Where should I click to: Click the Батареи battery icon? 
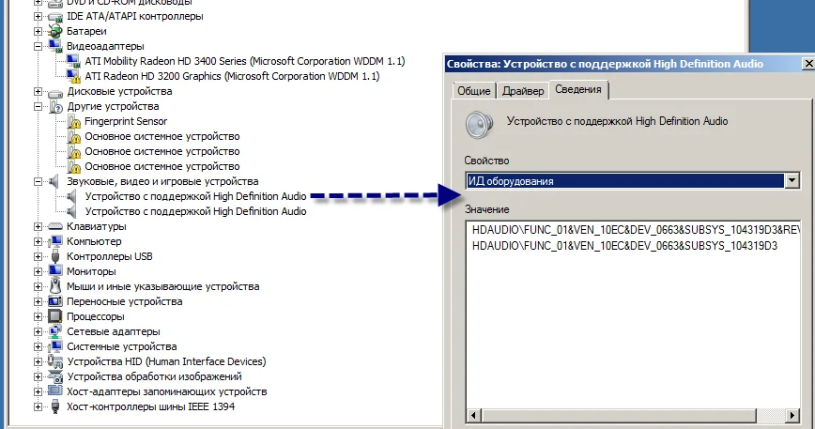55,31
